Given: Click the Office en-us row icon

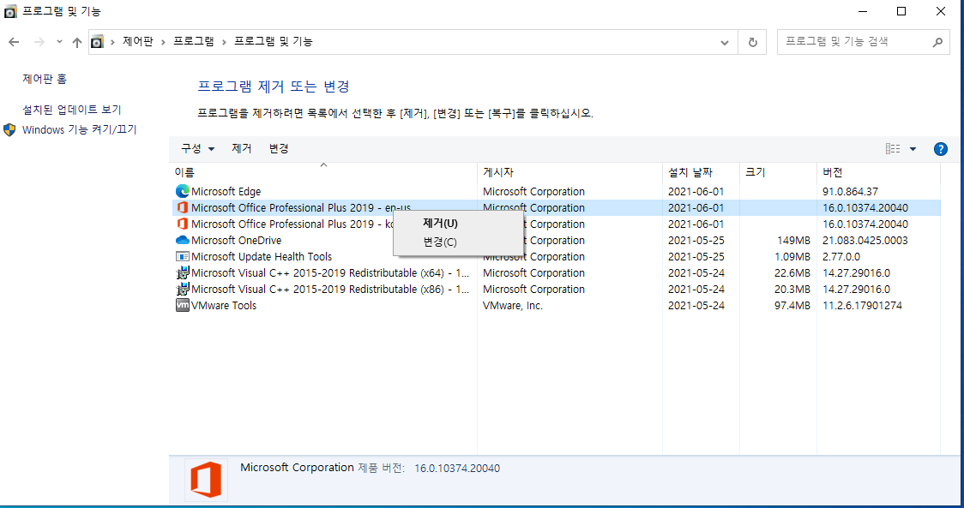Looking at the screenshot, I should [182, 207].
